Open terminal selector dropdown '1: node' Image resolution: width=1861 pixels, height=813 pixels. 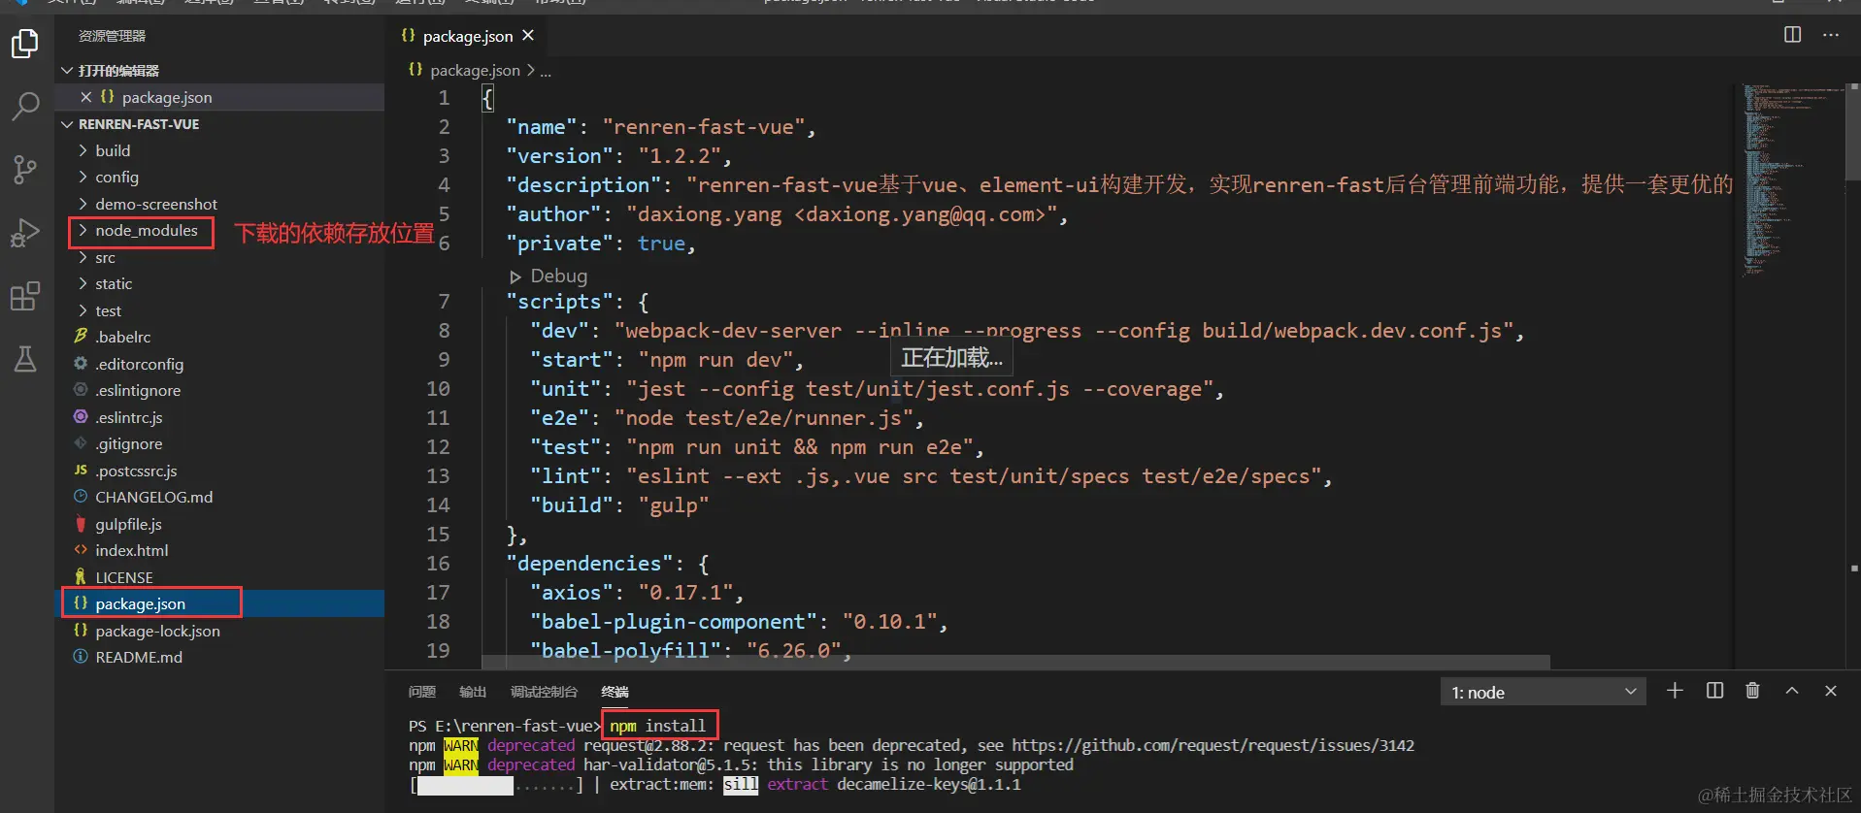1543,692
